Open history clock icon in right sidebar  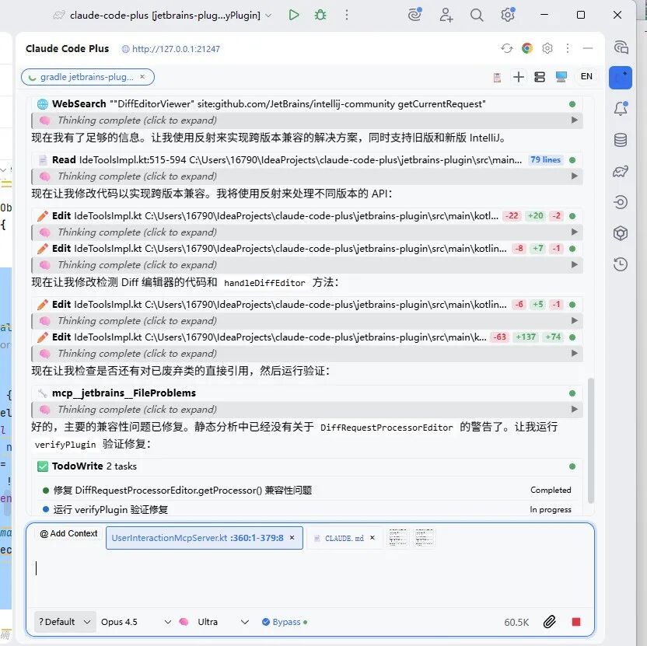tap(621, 264)
